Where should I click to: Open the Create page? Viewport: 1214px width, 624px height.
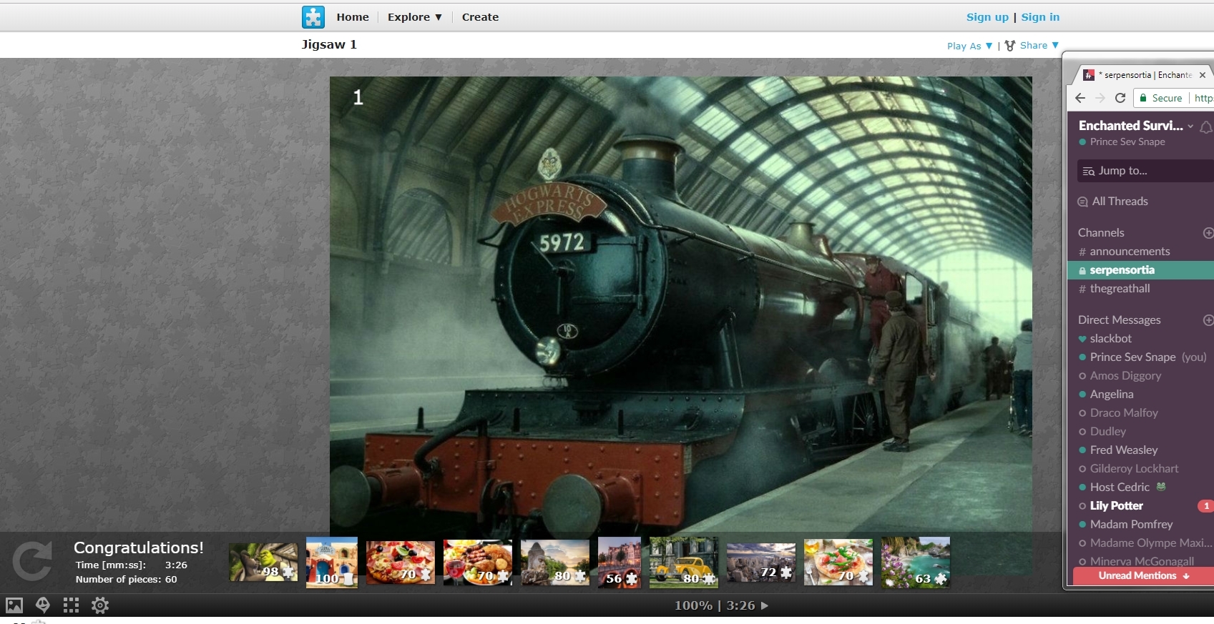[480, 17]
